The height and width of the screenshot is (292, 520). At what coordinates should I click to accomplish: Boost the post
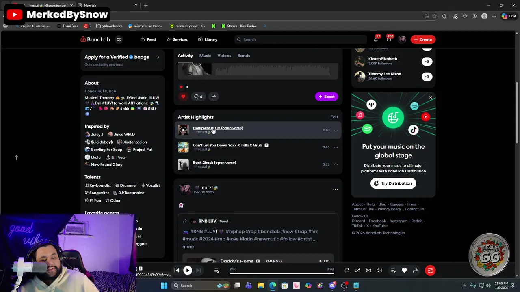[327, 97]
